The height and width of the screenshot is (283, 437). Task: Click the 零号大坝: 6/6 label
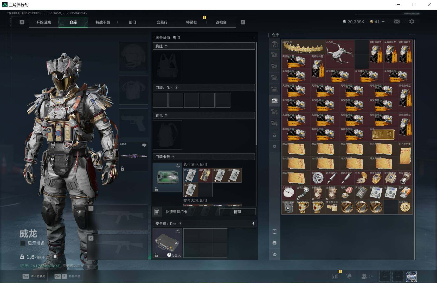tap(195, 200)
